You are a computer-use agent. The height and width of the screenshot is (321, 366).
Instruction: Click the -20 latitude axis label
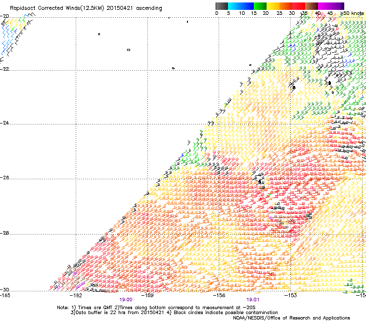click(x=4, y=16)
